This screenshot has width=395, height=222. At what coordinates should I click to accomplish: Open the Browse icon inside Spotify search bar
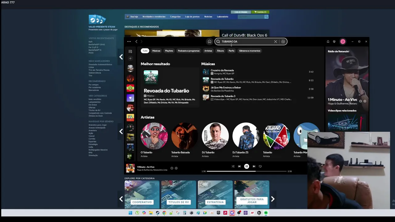coord(283,42)
